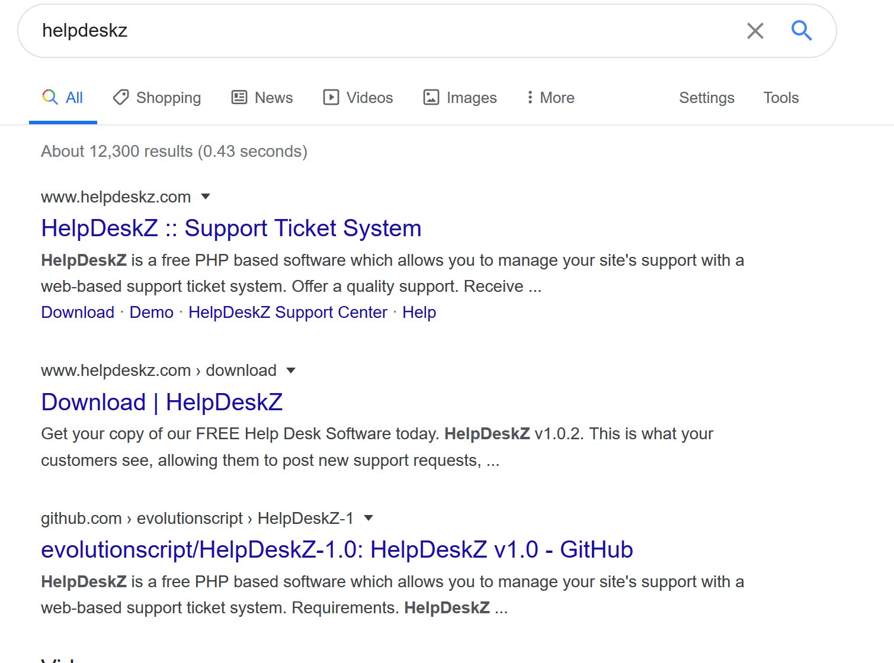
Task: Open the Download | HelpDeskZ result
Action: [162, 403]
